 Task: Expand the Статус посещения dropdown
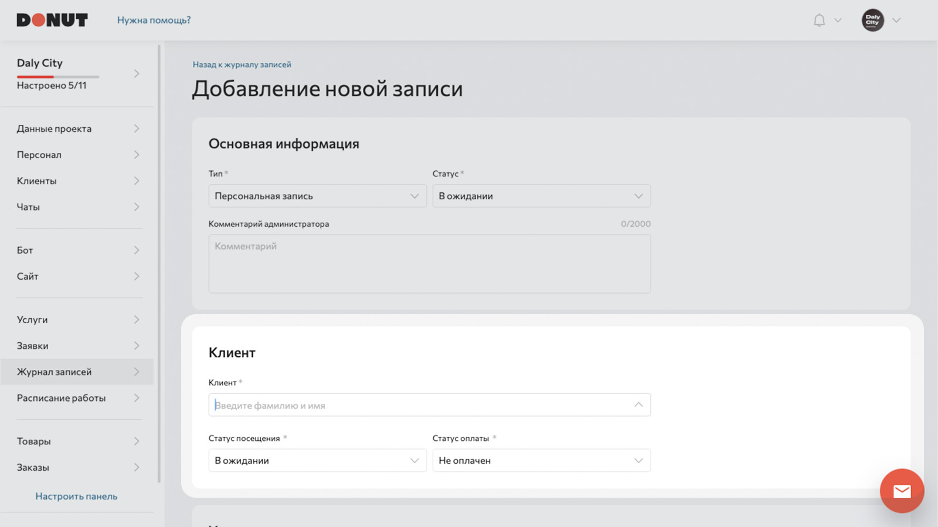pyautogui.click(x=317, y=460)
